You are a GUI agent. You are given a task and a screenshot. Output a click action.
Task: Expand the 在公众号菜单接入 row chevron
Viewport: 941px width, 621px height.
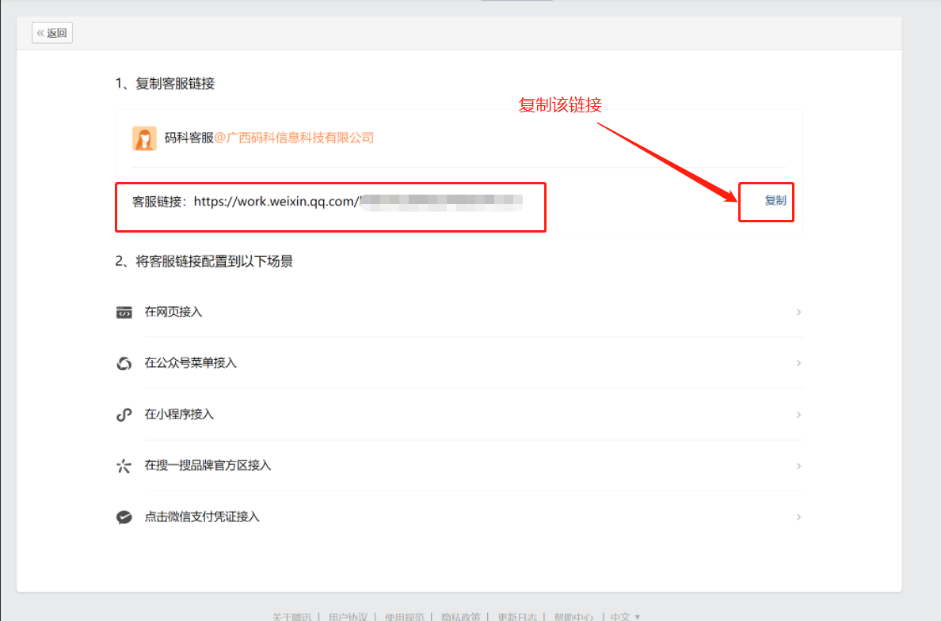[x=798, y=363]
